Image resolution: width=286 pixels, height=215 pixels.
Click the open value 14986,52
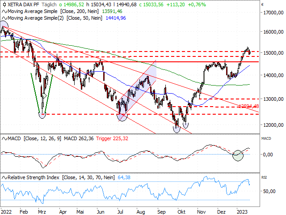(73, 4)
